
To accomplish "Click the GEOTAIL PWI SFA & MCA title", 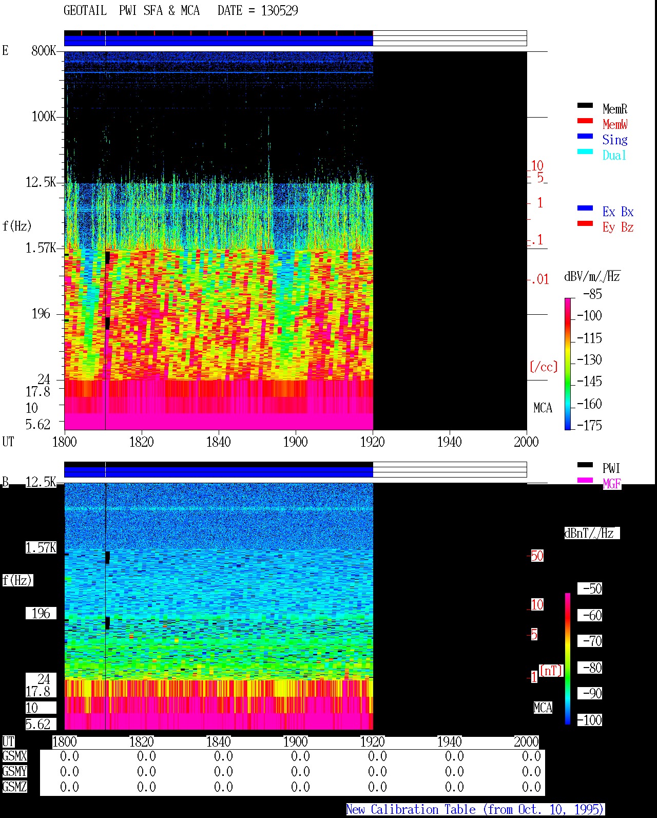I will [x=131, y=10].
